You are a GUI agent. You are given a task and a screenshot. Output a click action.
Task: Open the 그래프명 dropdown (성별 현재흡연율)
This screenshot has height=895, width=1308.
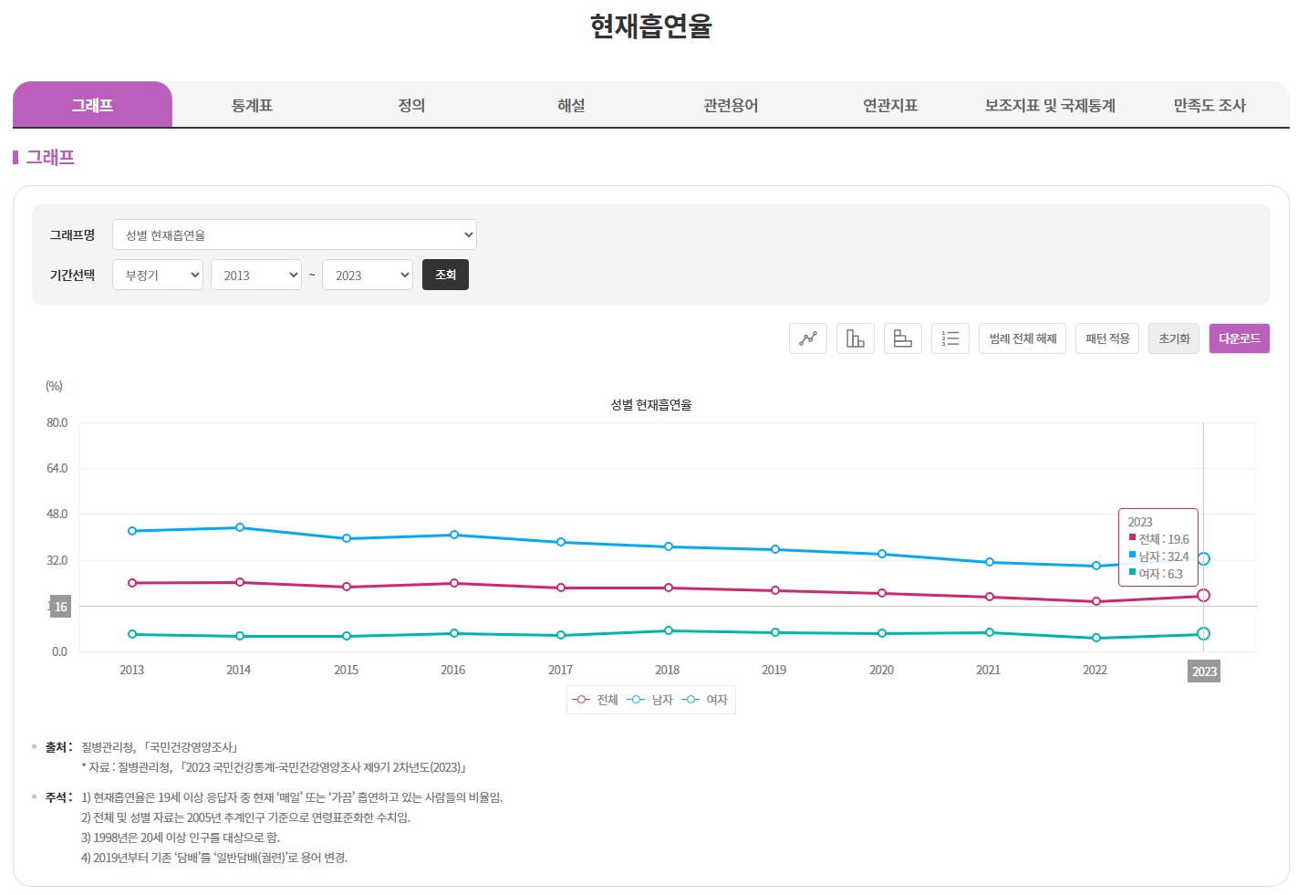click(x=294, y=234)
